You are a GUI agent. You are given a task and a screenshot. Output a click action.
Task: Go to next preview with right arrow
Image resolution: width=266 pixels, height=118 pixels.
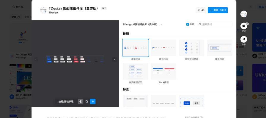[x=114, y=59]
